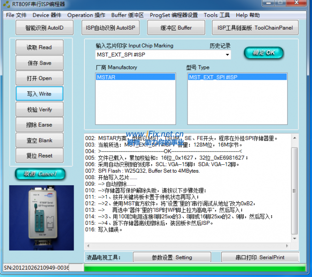Open the Tools 工具 menu
Viewport: 312px width, 277px height.
click(217, 15)
